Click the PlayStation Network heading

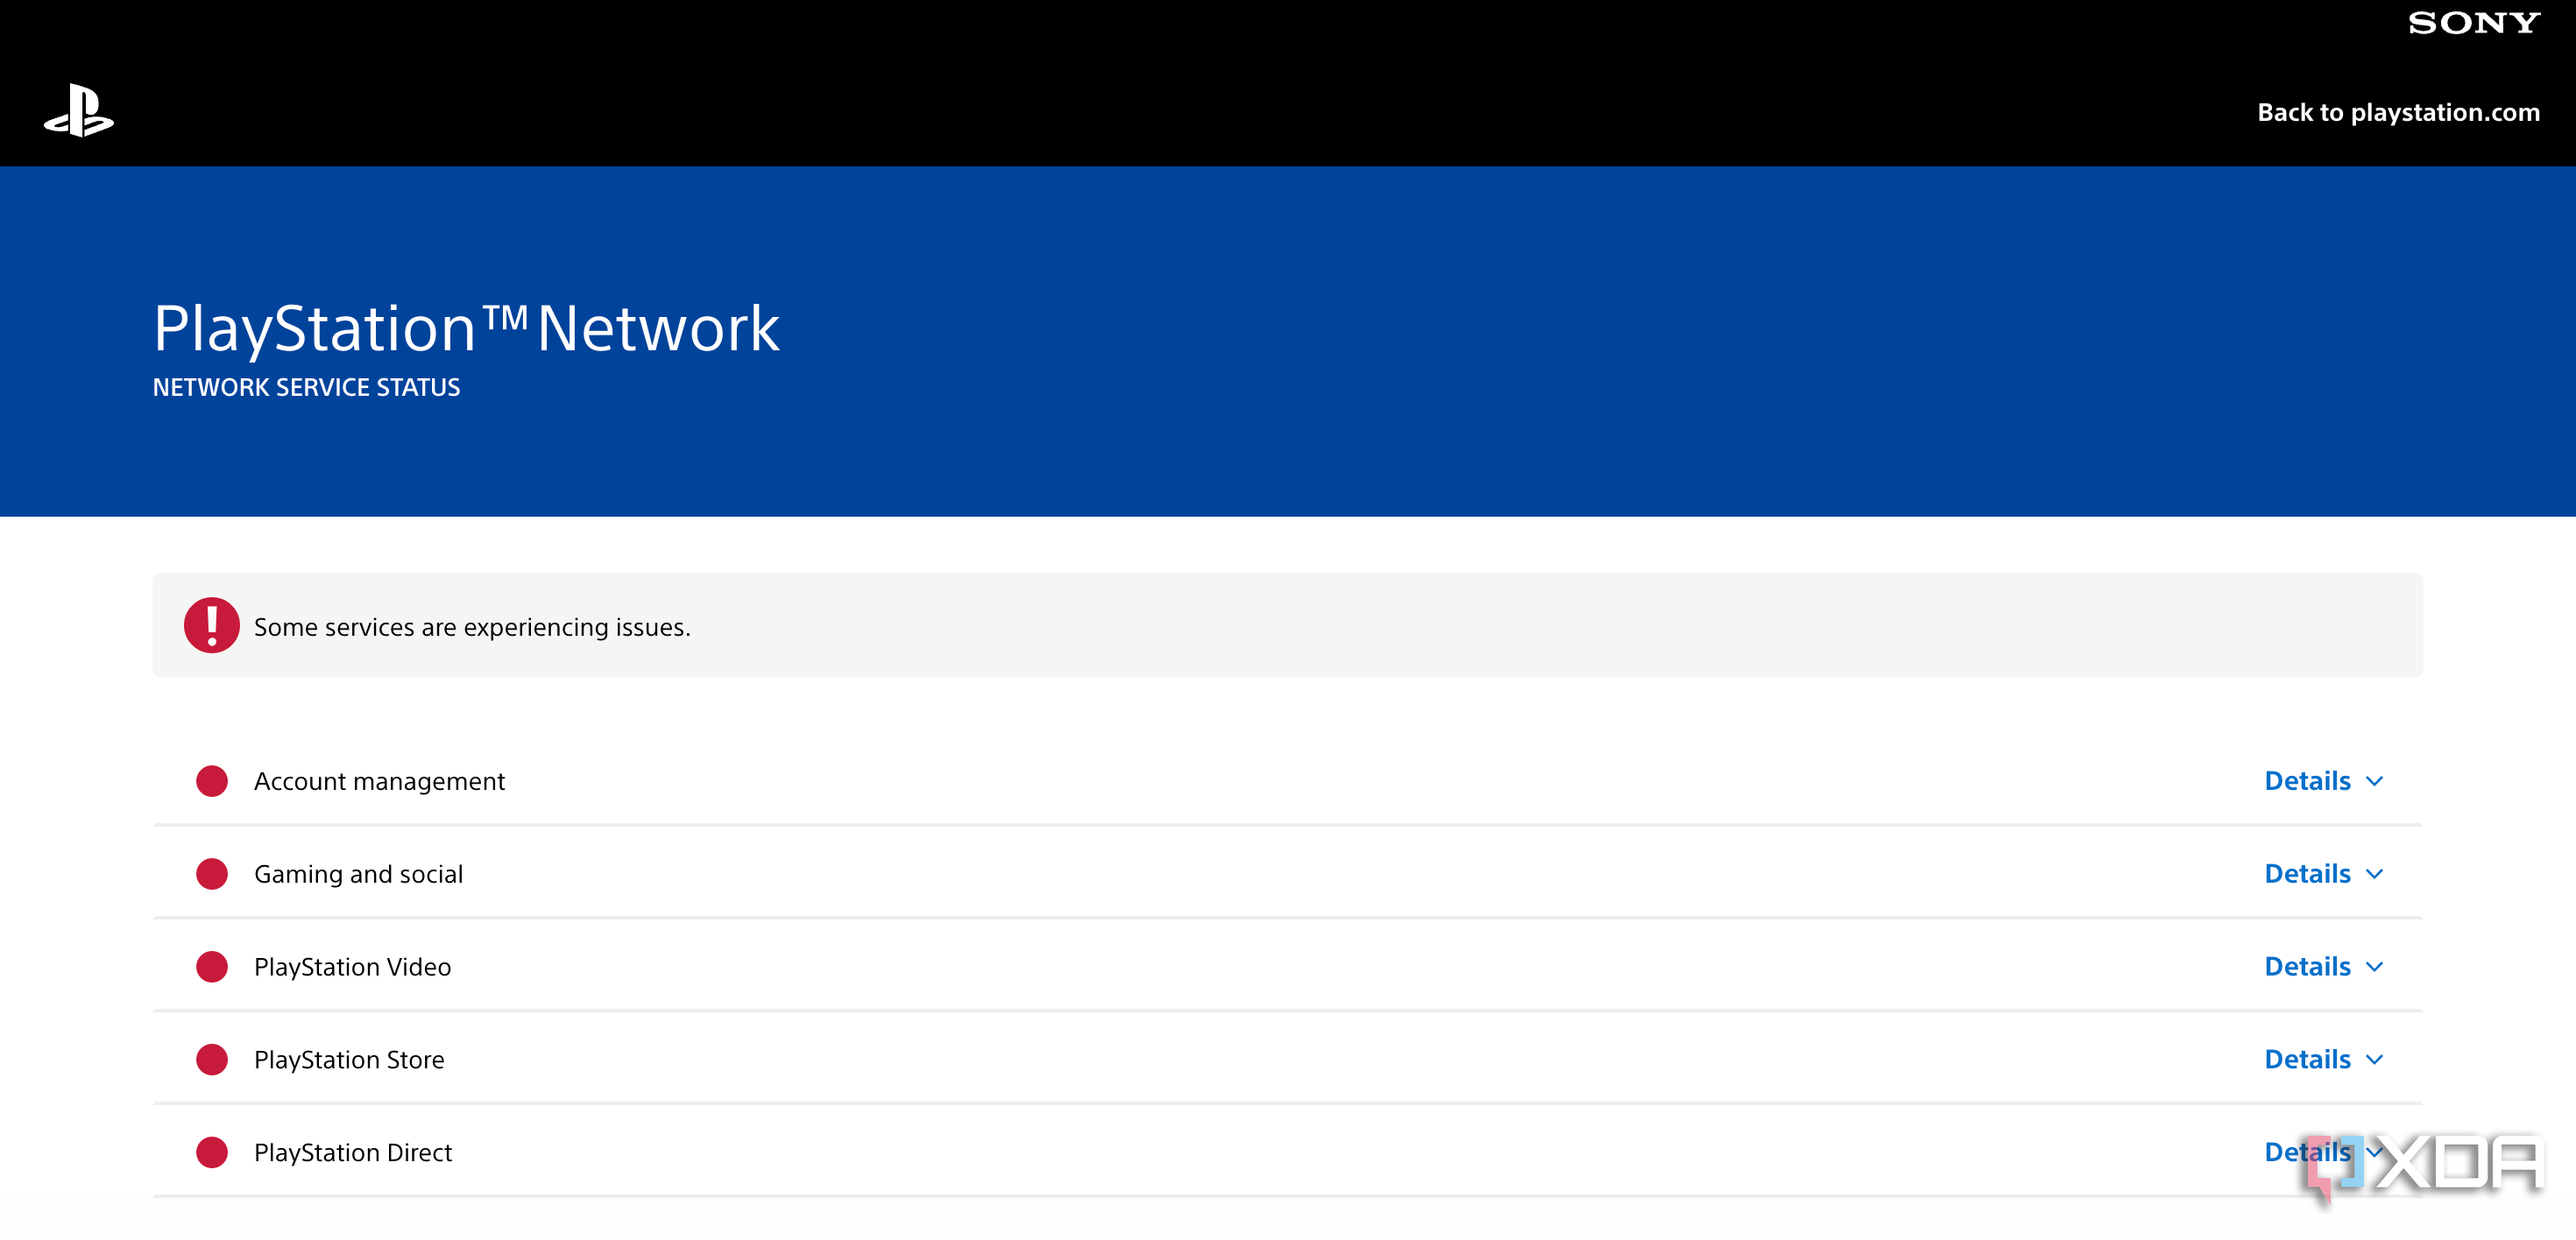click(466, 328)
